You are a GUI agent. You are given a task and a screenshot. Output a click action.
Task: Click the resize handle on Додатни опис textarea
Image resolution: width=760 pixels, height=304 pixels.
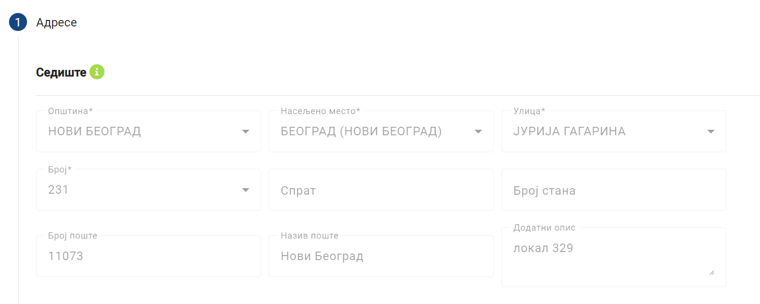tap(712, 272)
